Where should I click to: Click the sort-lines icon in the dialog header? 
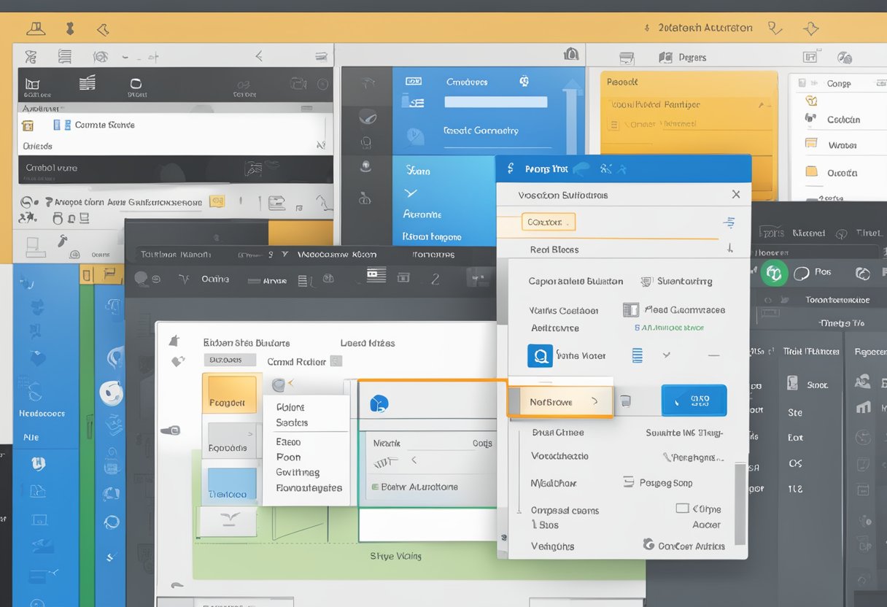[732, 223]
